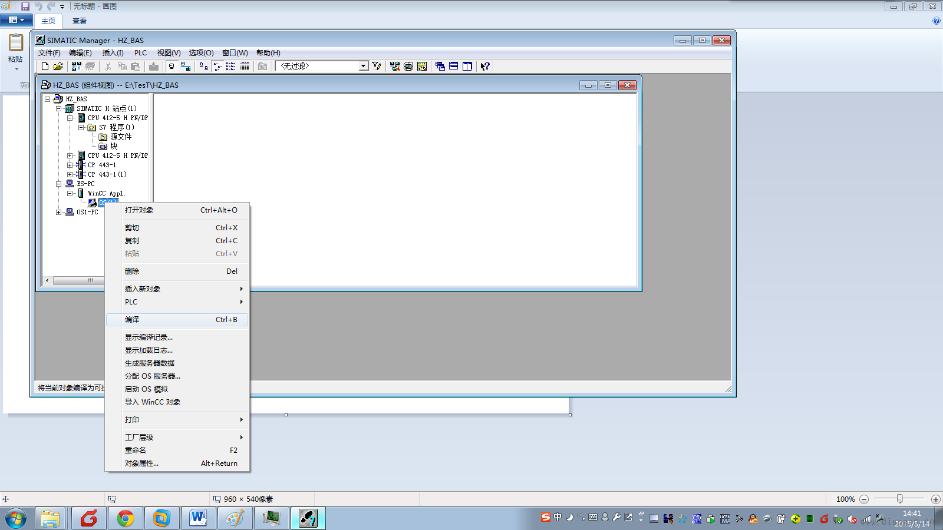Screen dimensions: 943x530
Task: Click the Open project folder icon
Action: [58, 67]
